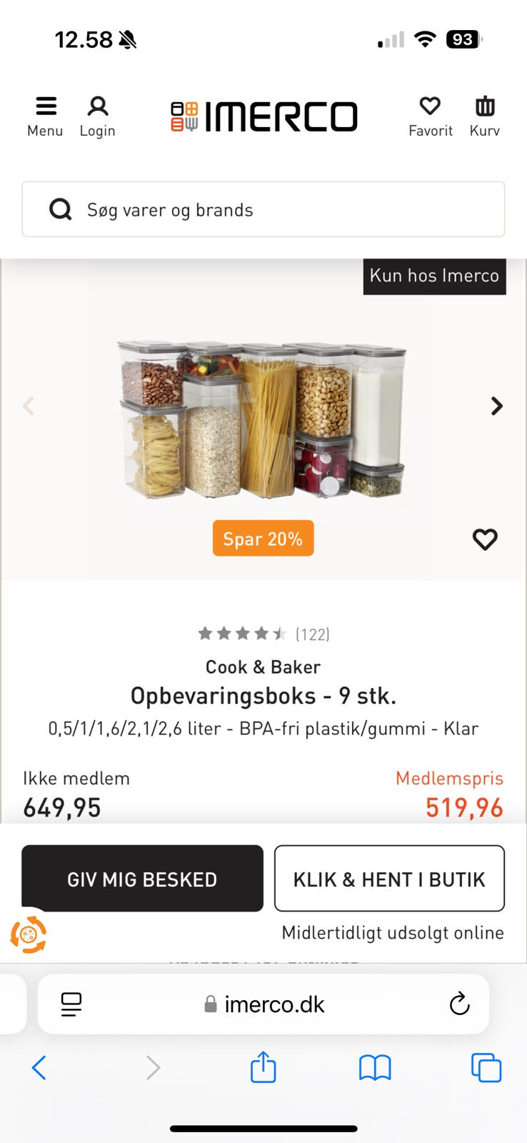Show previous product image arrow

[29, 406]
